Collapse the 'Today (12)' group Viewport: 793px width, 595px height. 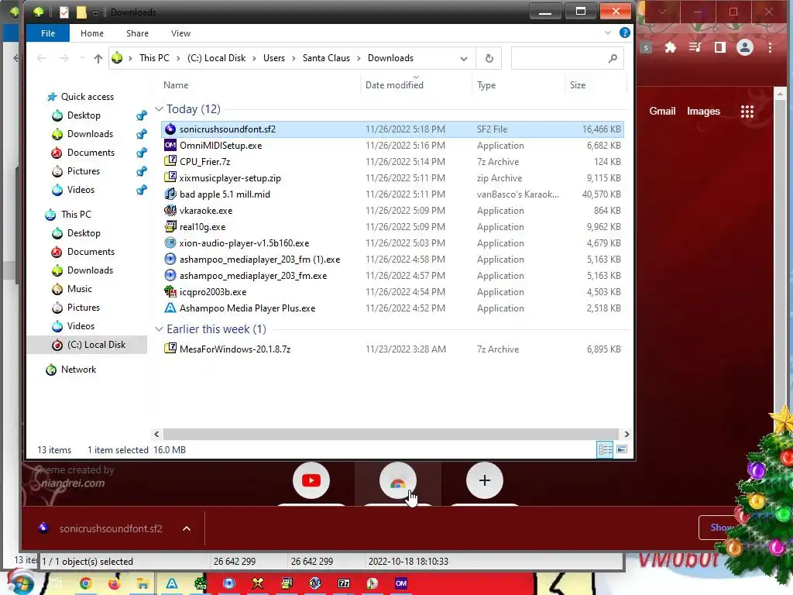[x=159, y=109]
